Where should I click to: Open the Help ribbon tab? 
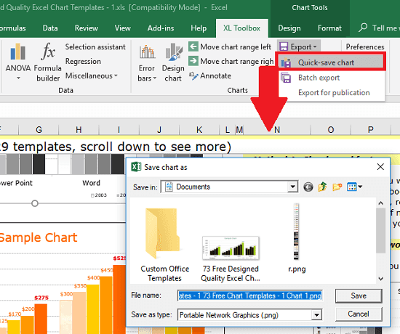pyautogui.click(x=199, y=28)
